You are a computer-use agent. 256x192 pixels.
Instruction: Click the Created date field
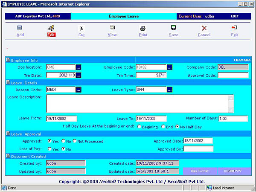157,163
